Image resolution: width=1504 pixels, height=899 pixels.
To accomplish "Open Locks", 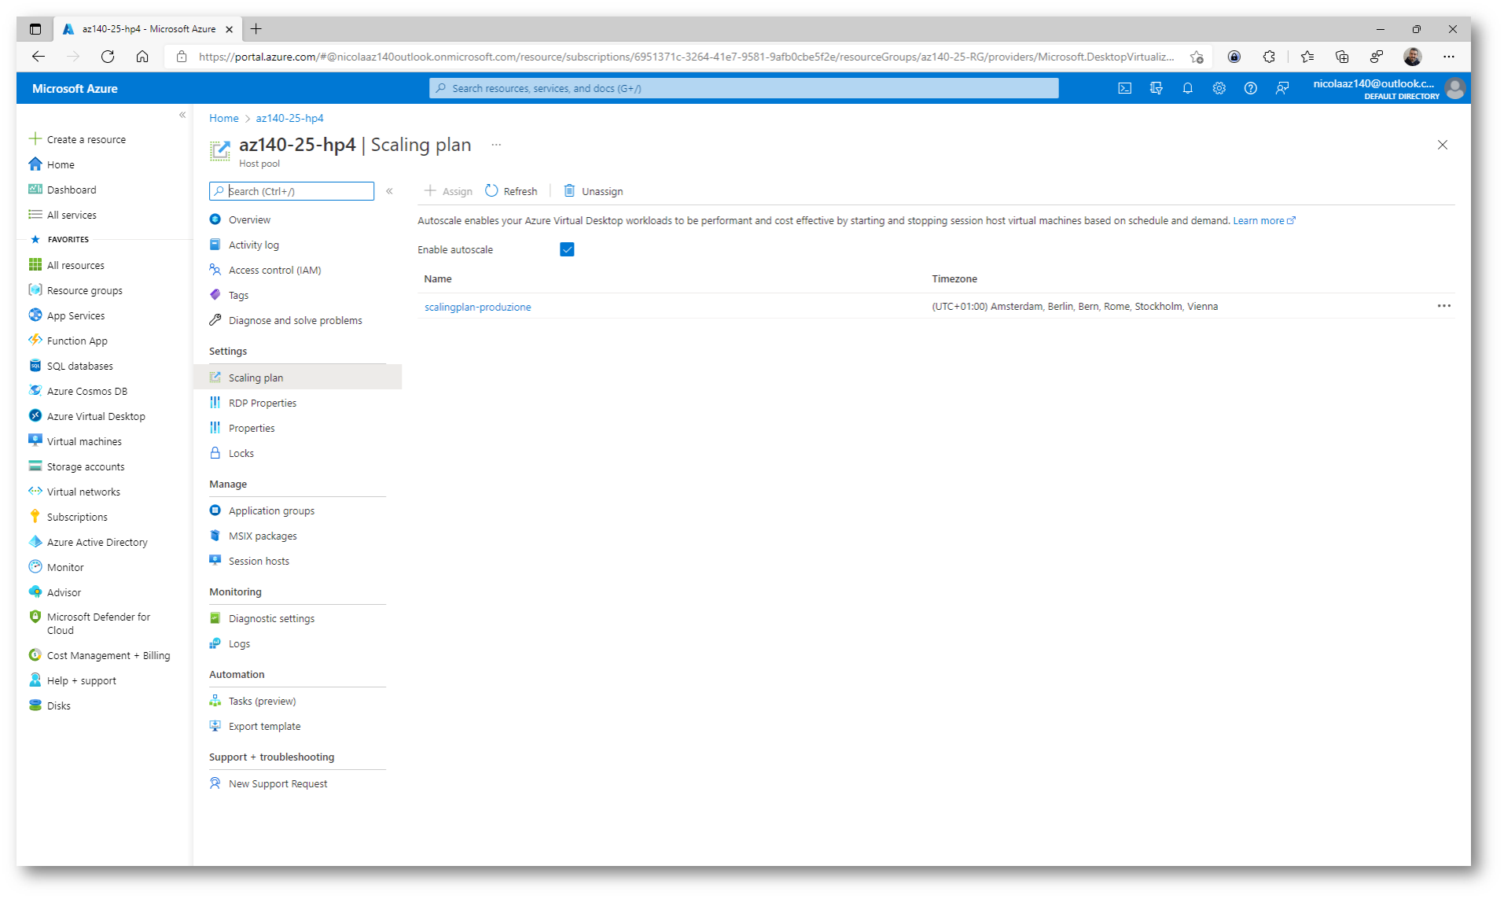I will coord(241,453).
